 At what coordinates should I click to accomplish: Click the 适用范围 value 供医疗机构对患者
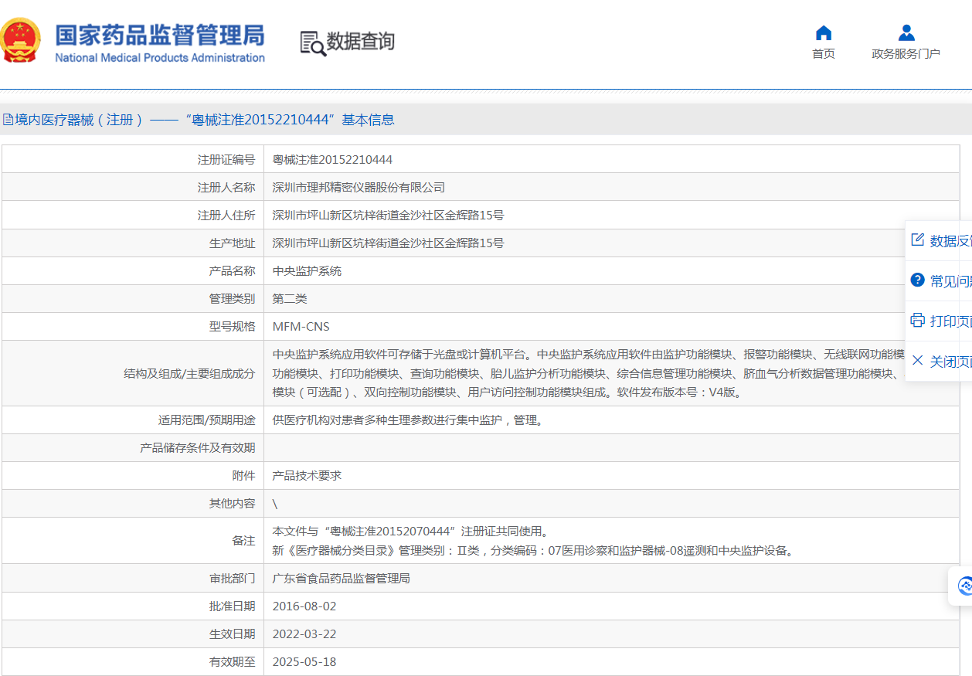[x=408, y=420]
